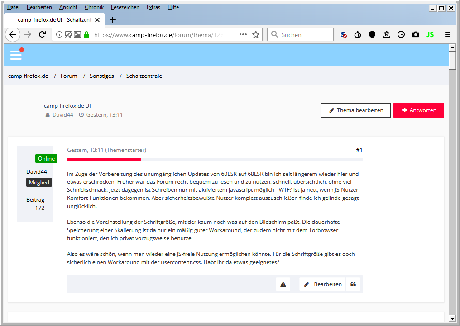Open the permissions notification icon in the address bar
The height and width of the screenshot is (326, 460).
pos(68,34)
